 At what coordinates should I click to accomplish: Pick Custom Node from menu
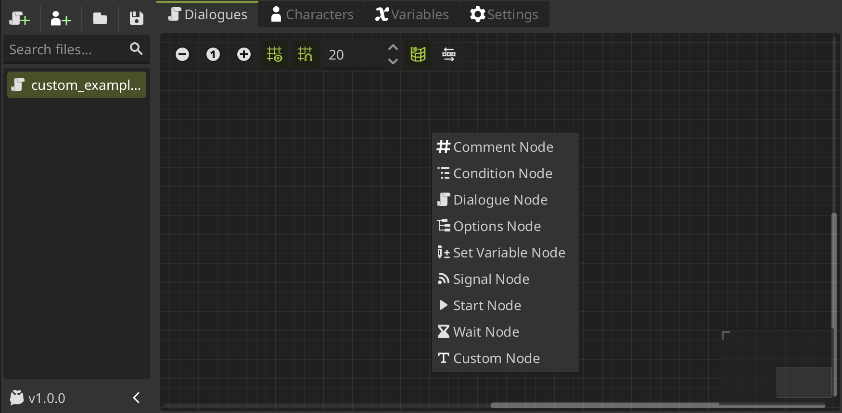tap(505, 358)
